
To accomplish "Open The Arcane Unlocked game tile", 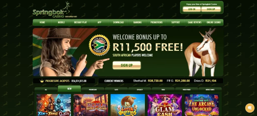I will (x=202, y=105).
